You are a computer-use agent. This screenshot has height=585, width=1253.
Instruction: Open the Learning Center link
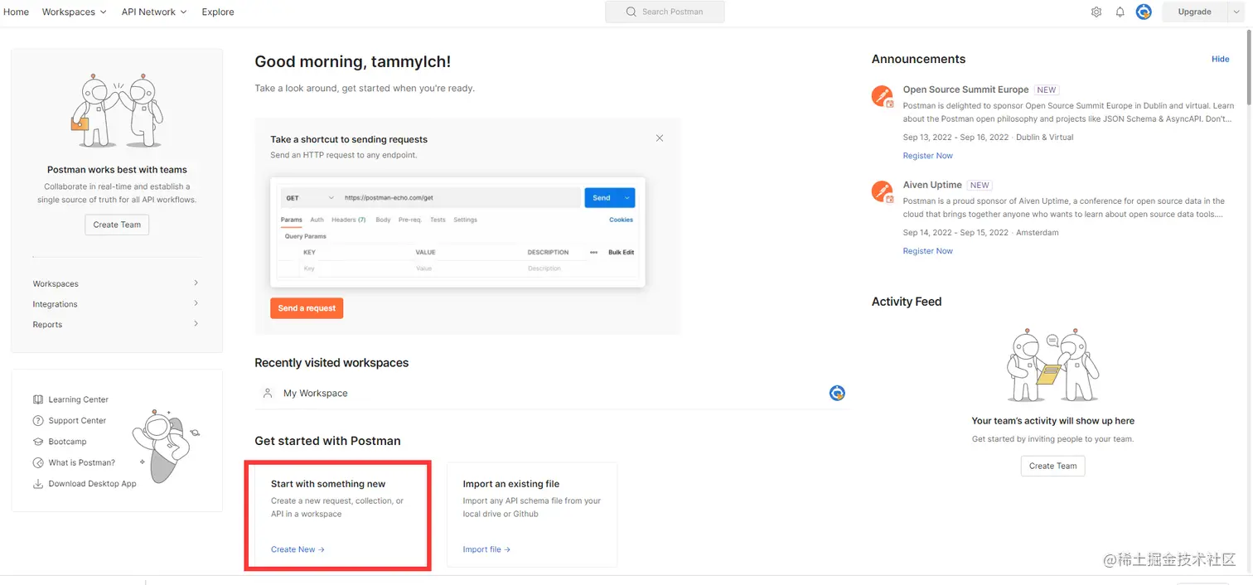79,399
